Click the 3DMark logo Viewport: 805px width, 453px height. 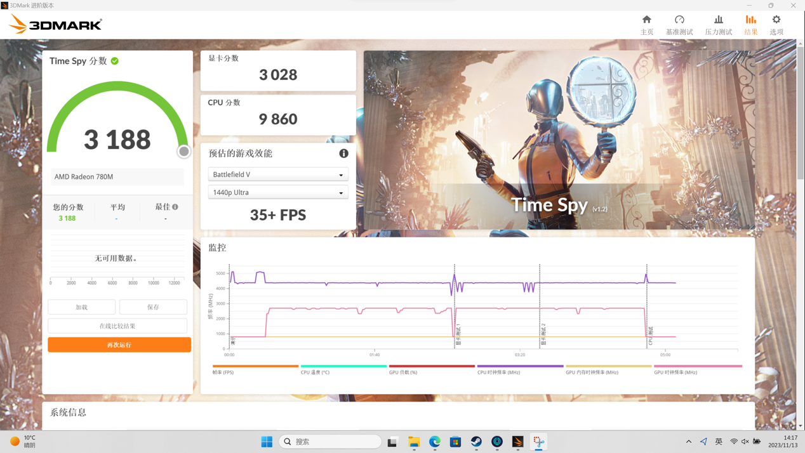(55, 25)
